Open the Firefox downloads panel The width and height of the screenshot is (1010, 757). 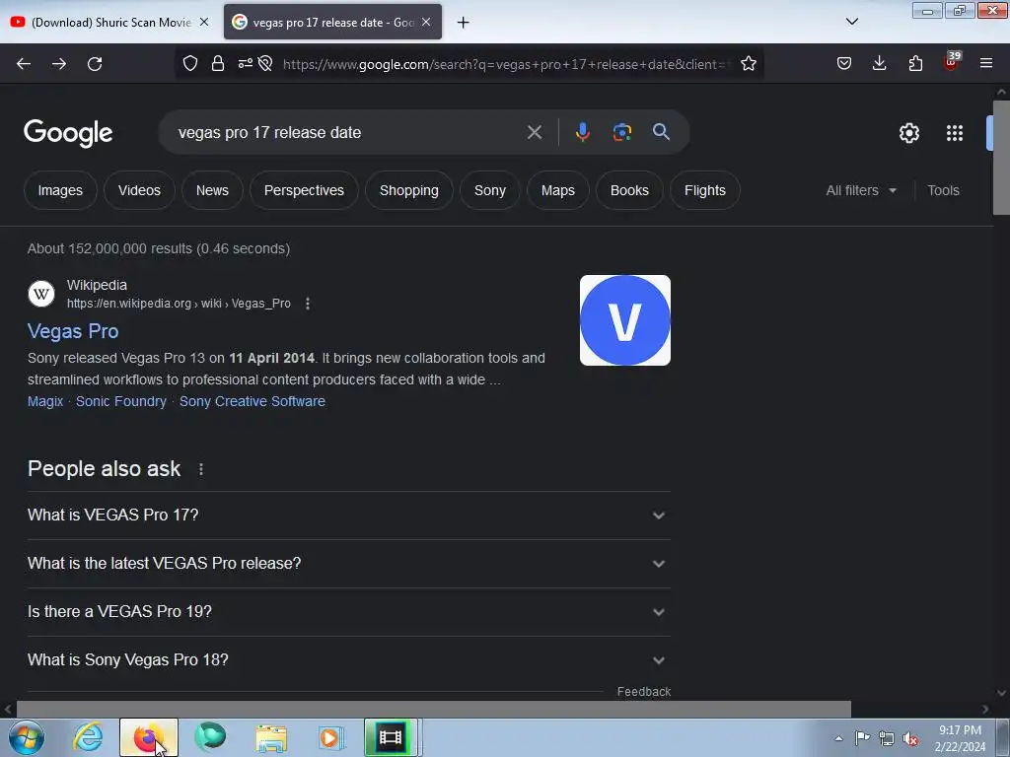click(x=879, y=63)
